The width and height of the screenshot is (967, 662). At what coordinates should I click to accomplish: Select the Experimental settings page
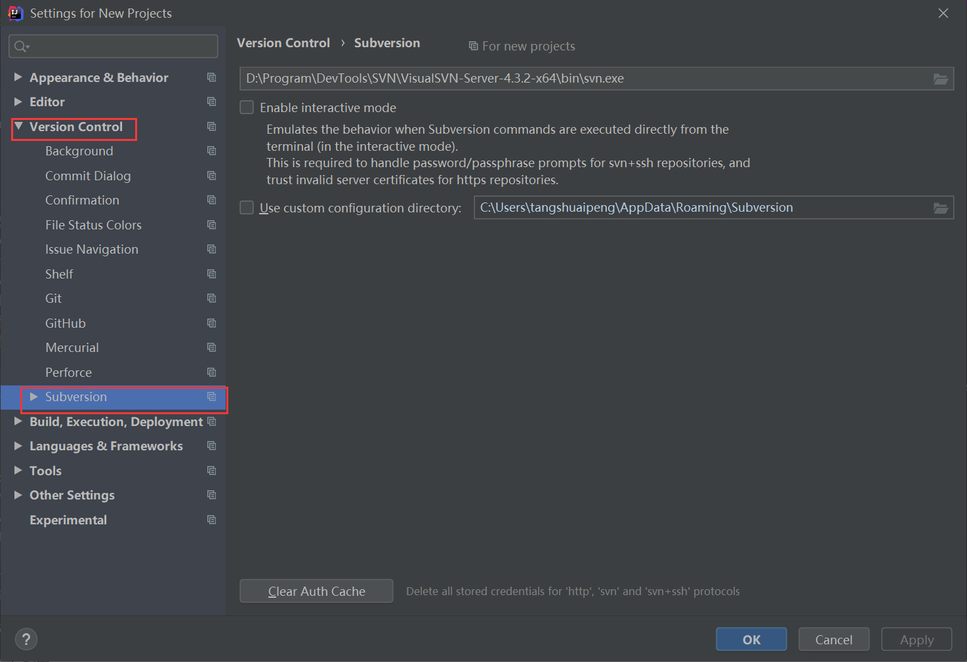(x=68, y=520)
